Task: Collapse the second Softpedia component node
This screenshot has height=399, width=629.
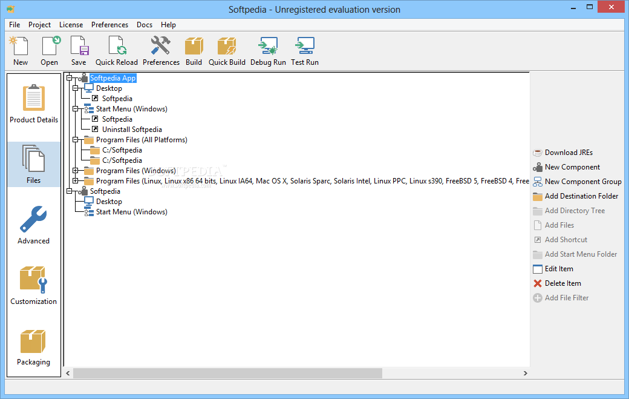Action: pyautogui.click(x=69, y=191)
